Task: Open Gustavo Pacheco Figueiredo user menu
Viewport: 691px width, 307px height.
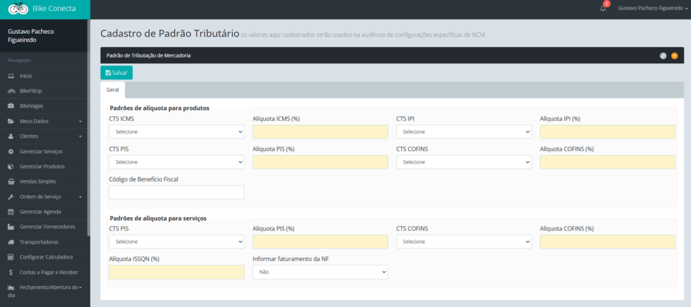Action: click(x=646, y=8)
